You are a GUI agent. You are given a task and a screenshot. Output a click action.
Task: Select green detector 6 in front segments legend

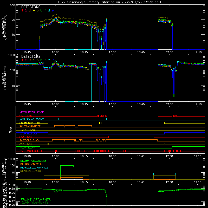tap(41, 10)
